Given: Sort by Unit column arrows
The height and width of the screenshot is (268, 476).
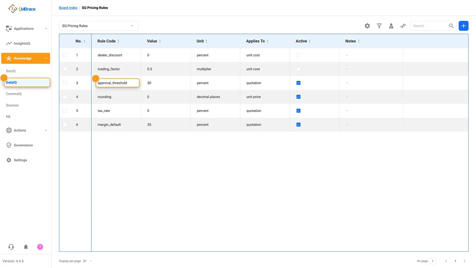Looking at the screenshot, I should pyautogui.click(x=206, y=41).
